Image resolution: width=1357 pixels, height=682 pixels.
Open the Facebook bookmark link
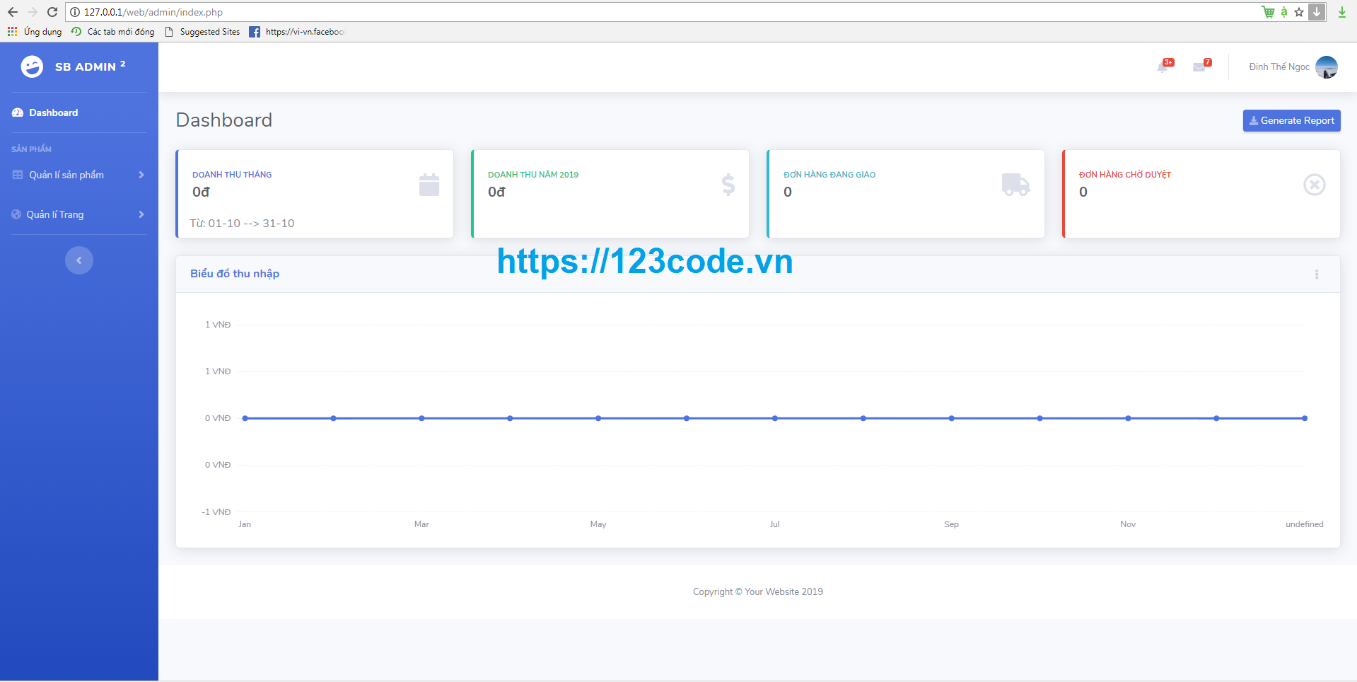coord(304,31)
